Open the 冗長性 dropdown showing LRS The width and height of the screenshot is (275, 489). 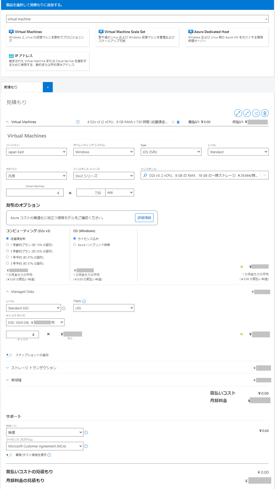coord(104,308)
